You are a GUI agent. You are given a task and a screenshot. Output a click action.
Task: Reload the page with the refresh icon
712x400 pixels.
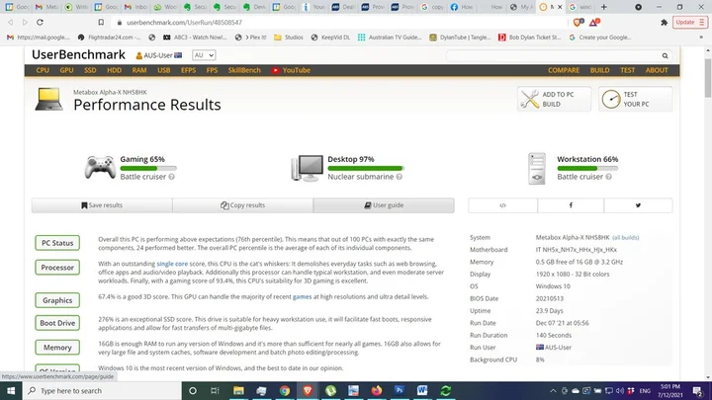40,22
